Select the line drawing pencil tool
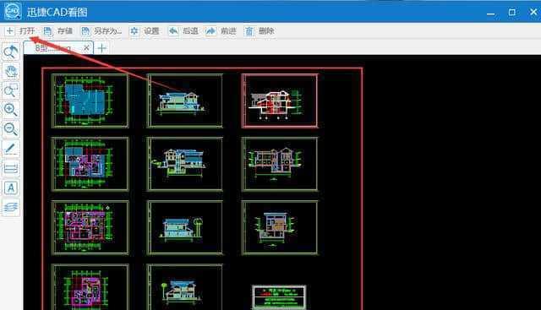This screenshot has height=310, width=541. coord(11,149)
